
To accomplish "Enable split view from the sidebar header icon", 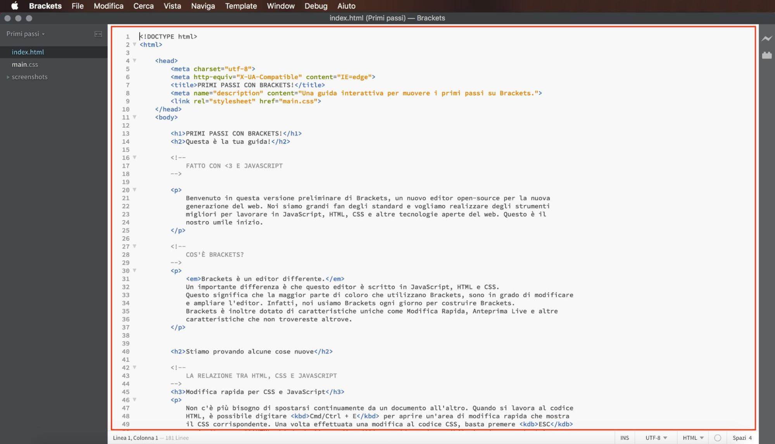I will coord(98,34).
